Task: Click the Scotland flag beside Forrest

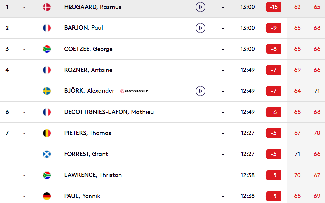Action: [47, 154]
